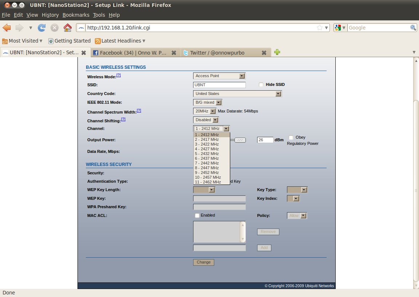Viewport: 419px width, 297px height.
Task: Go to the Home page icon
Action: pyautogui.click(x=67, y=28)
